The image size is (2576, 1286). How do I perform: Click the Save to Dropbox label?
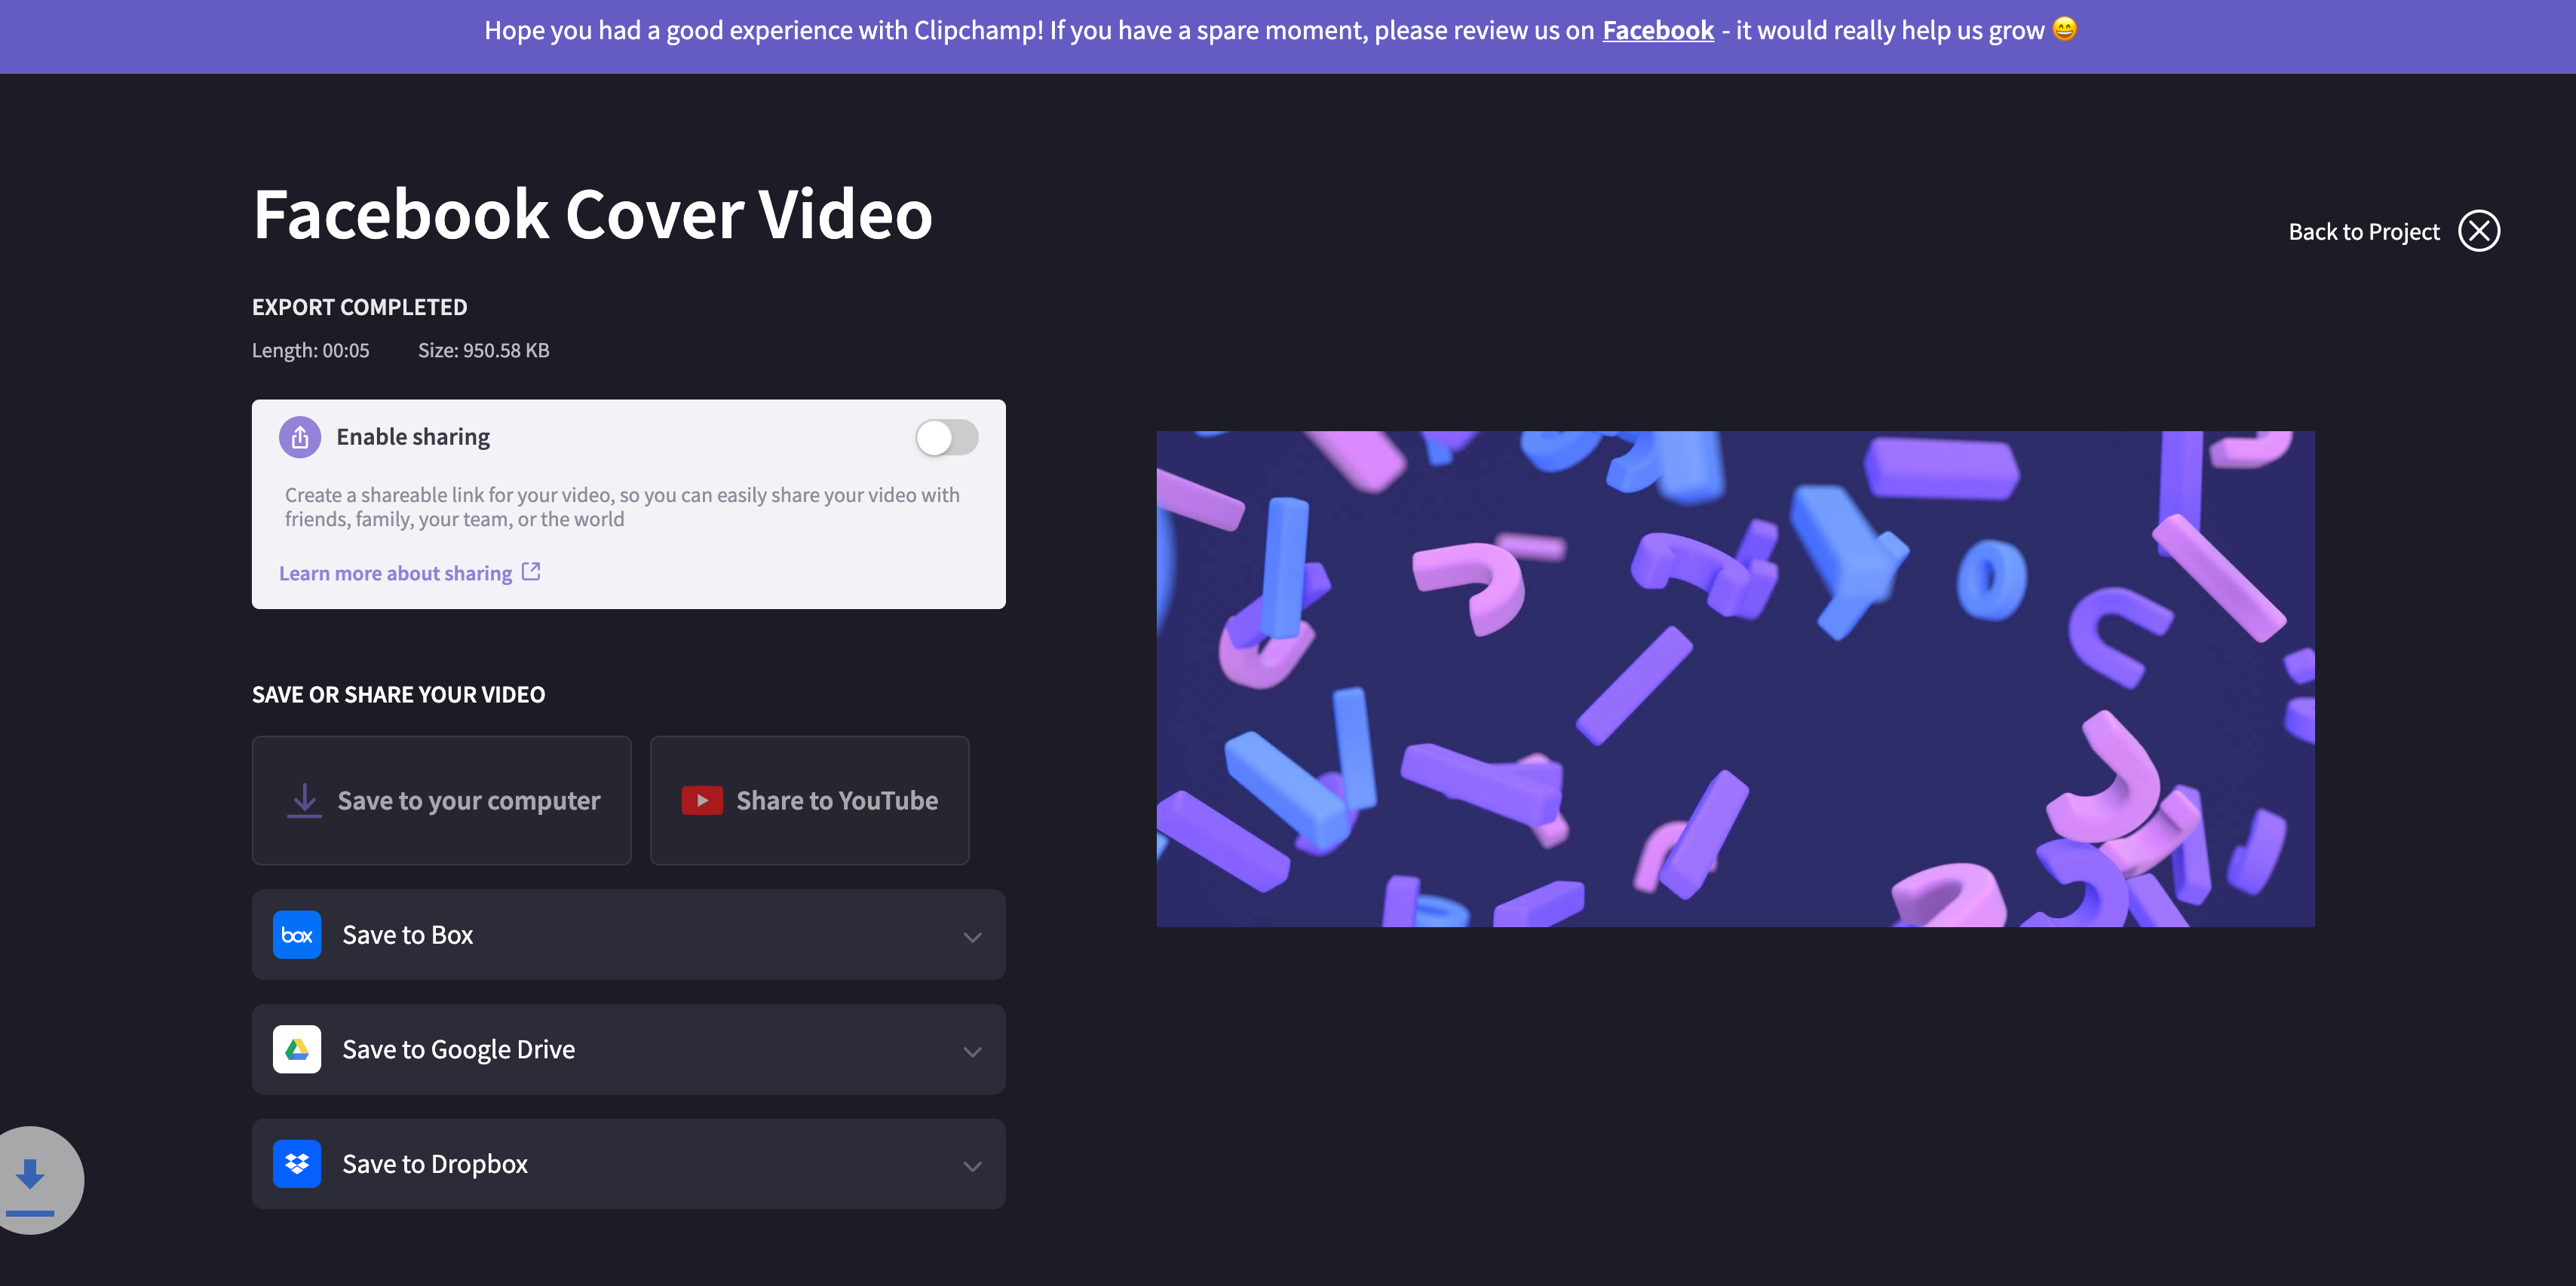pos(434,1163)
